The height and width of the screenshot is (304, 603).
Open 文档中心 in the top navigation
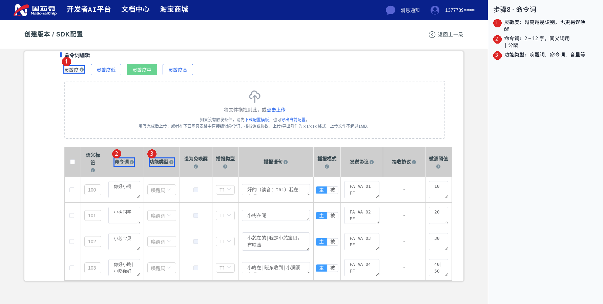pos(136,9)
